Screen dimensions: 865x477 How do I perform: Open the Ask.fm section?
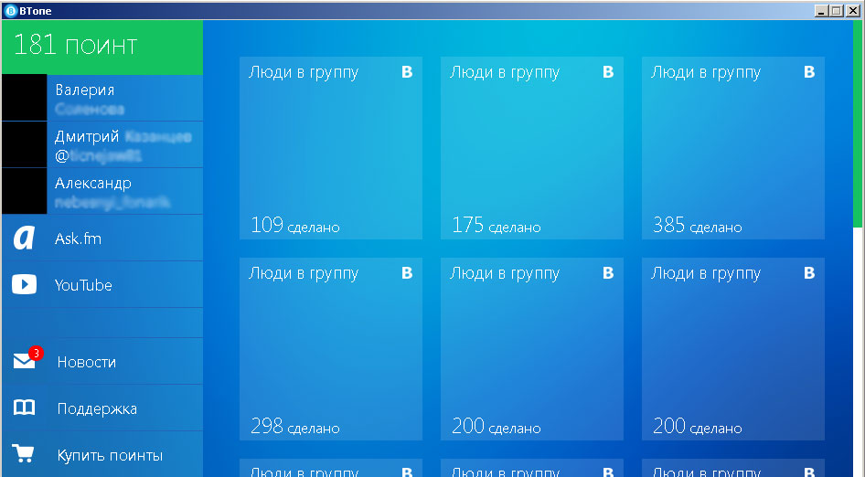tap(102, 238)
